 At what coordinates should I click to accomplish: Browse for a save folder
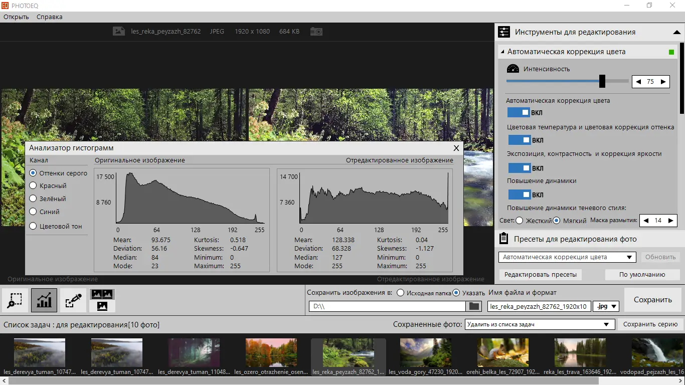[473, 306]
